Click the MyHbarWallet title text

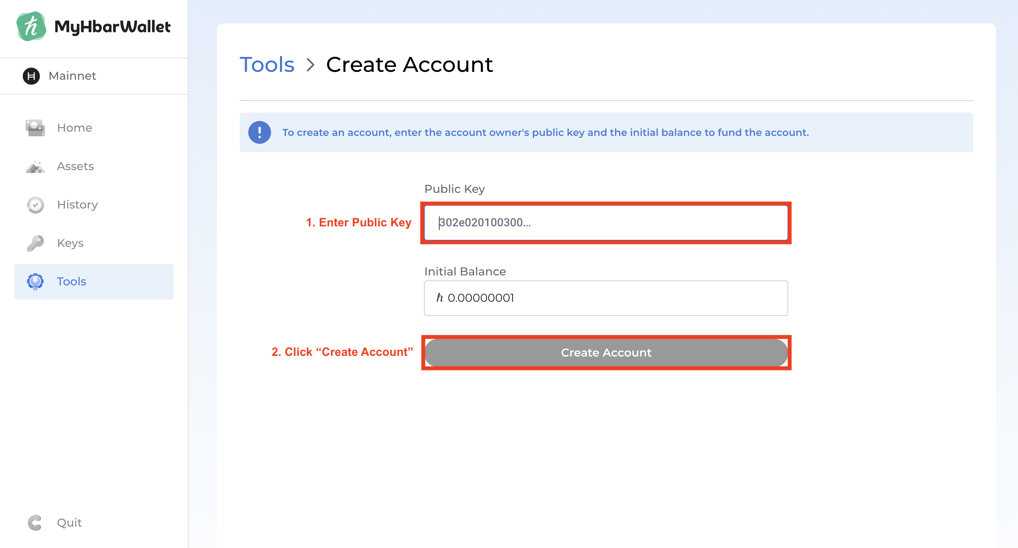point(112,27)
